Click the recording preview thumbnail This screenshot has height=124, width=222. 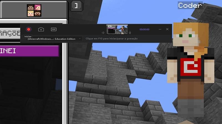click(x=117, y=29)
